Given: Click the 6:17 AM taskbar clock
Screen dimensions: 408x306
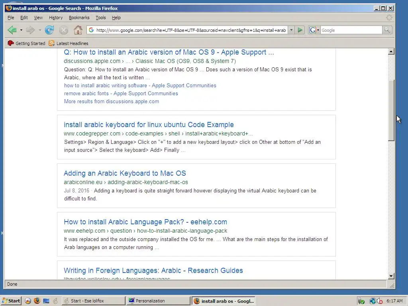Looking at the screenshot, I should click(394, 301).
